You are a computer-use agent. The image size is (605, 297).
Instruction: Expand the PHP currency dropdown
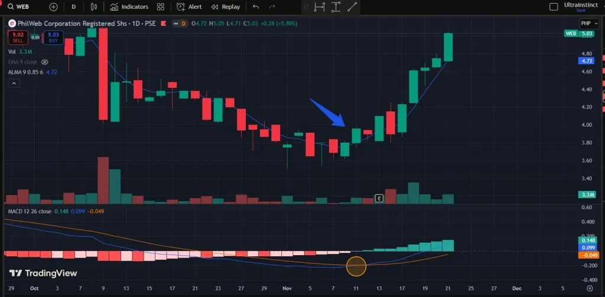coord(586,24)
